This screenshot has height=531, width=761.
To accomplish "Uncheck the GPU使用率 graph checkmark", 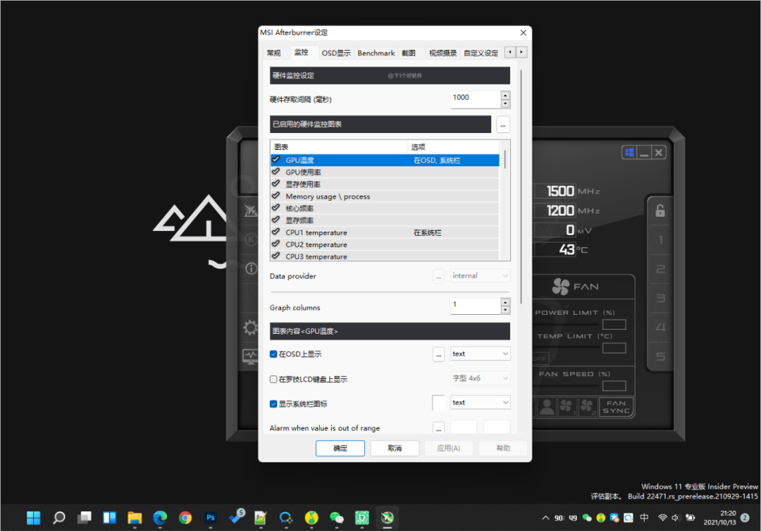I will [276, 172].
